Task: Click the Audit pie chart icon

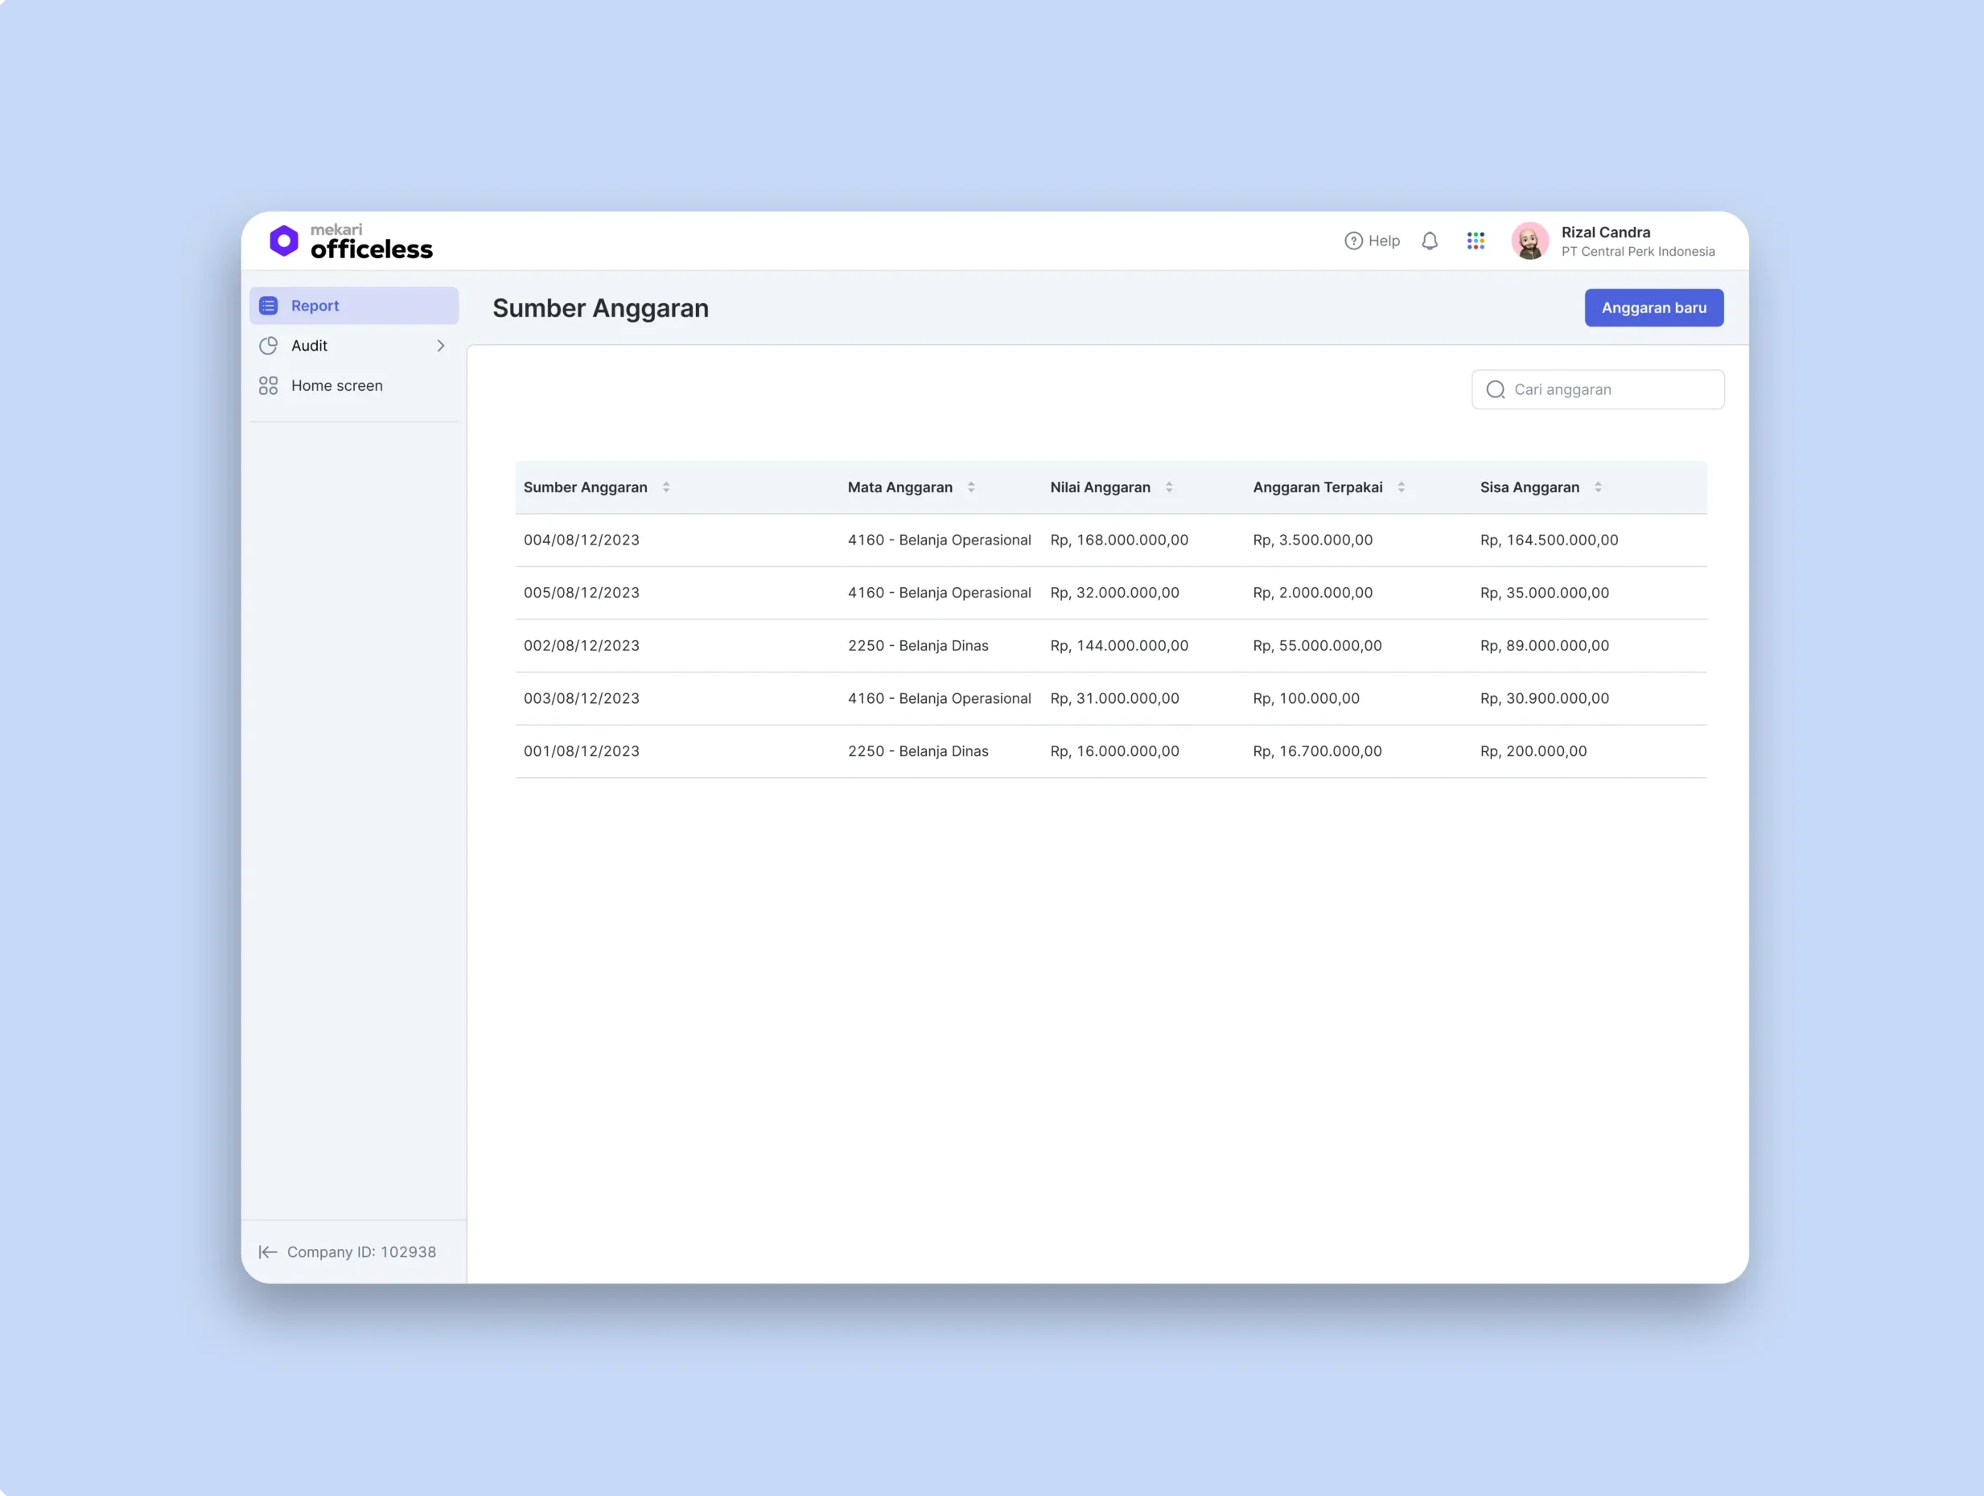Action: click(268, 345)
